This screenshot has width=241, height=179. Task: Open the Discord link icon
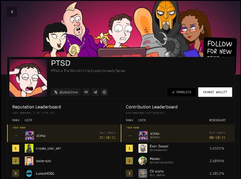86,92
